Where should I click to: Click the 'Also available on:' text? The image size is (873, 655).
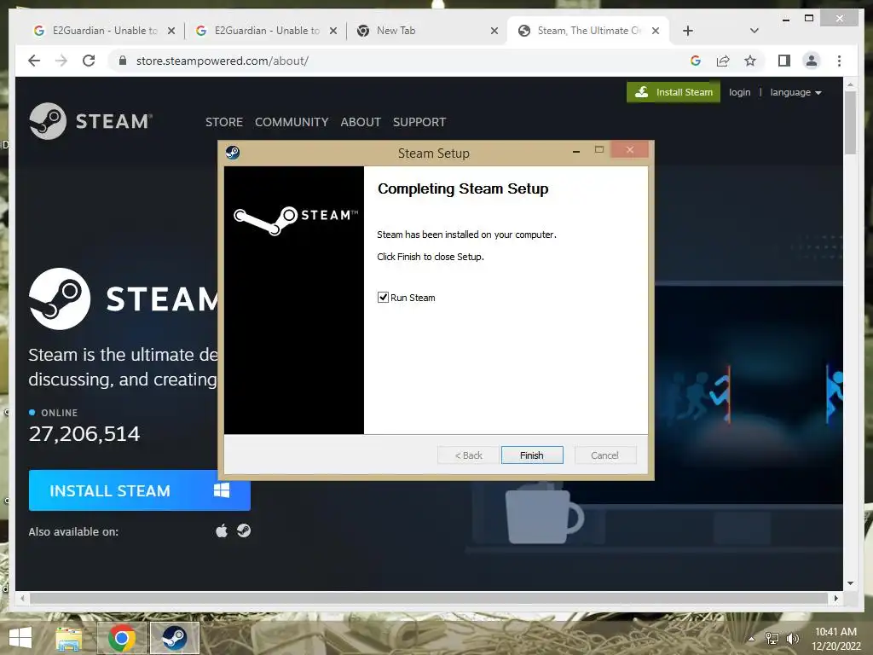point(73,531)
